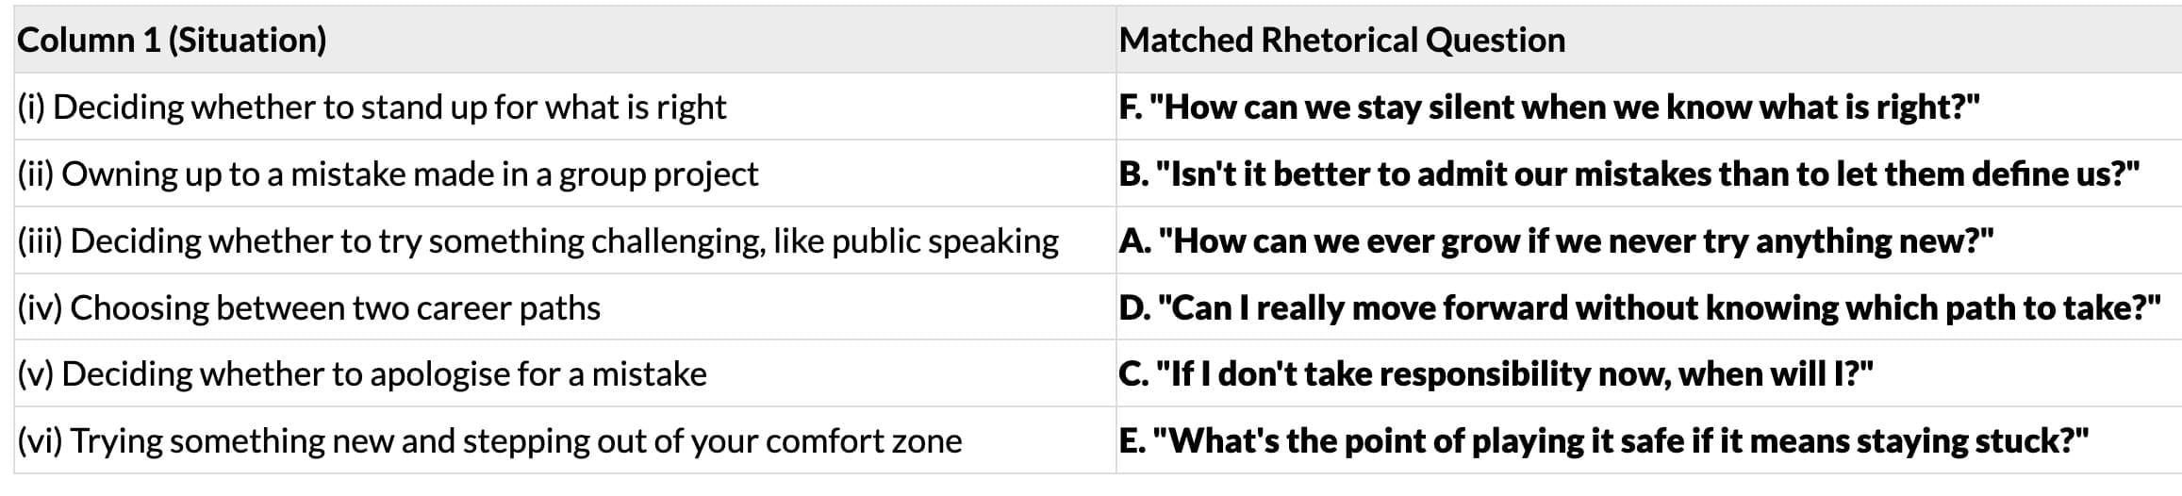The height and width of the screenshot is (496, 2182).
Task: Click the "(vi)" numeral in the last row
Action: 40,441
